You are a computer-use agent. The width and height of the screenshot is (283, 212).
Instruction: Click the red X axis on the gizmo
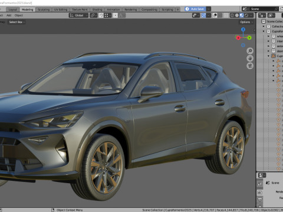pyautogui.click(x=238, y=38)
